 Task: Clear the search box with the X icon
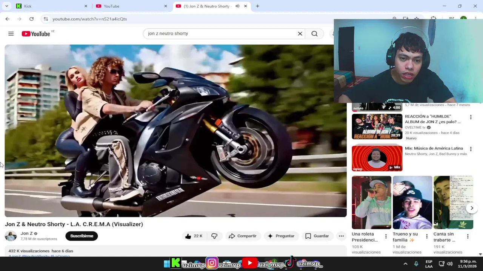(x=300, y=34)
